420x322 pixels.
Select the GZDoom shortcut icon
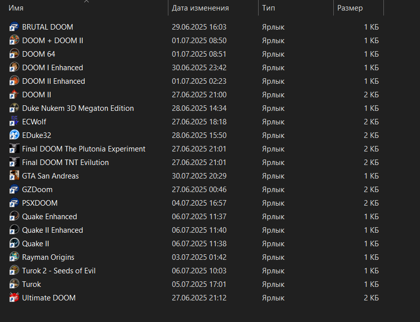(14, 189)
